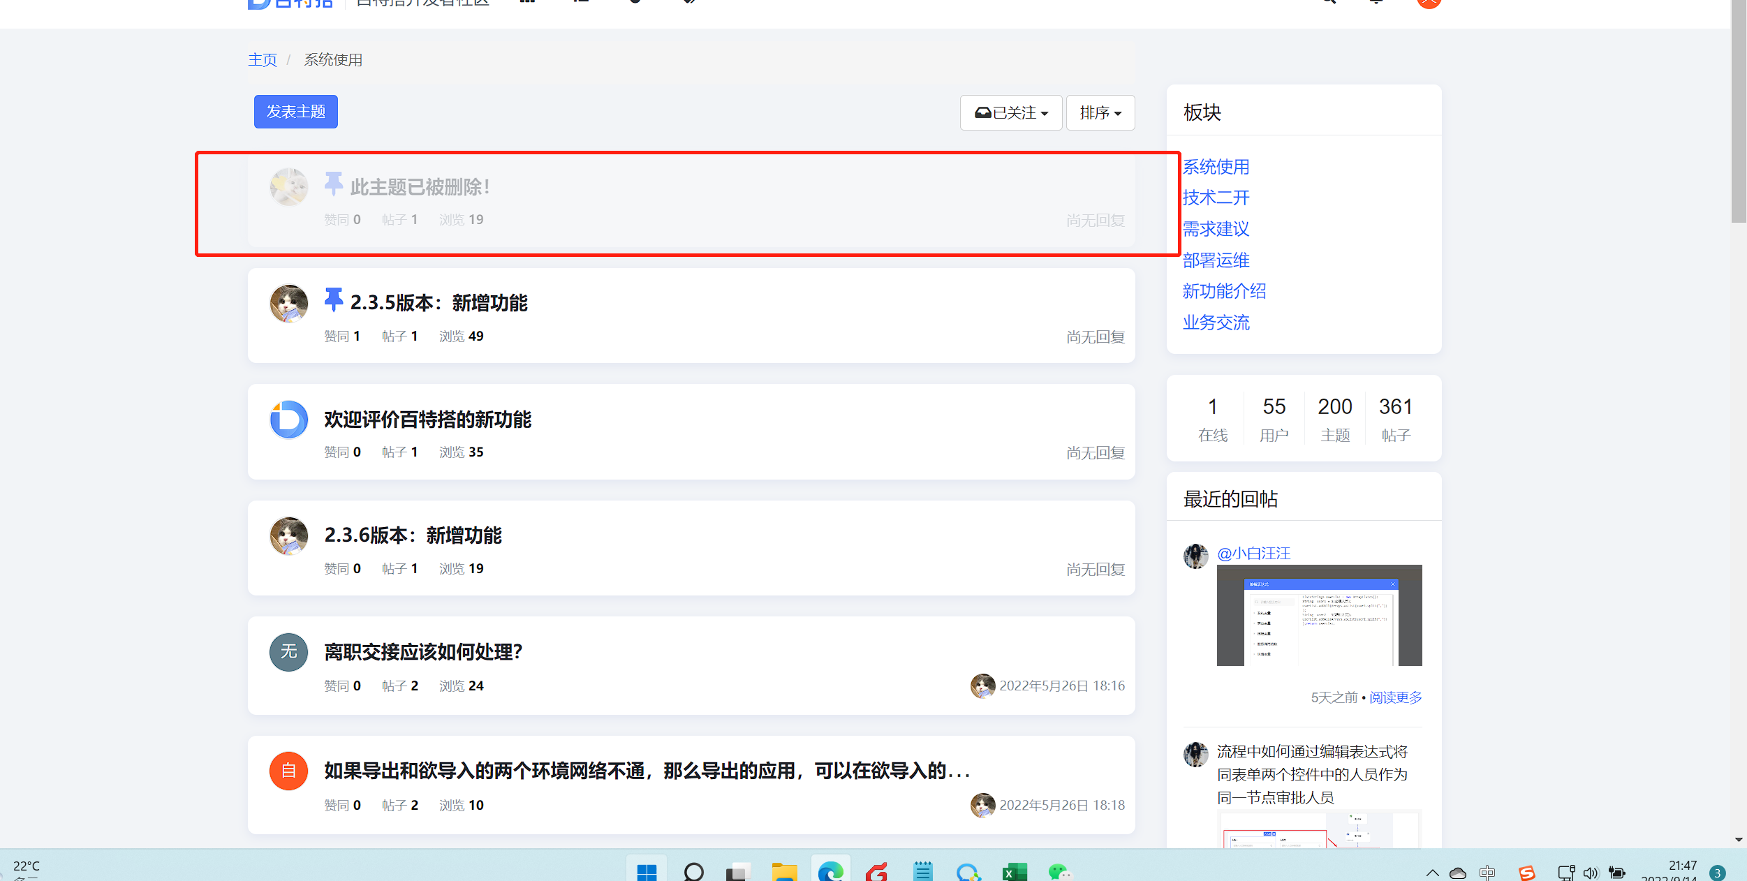Open the 新功能介绍 category link
This screenshot has height=881, width=1747.
click(x=1224, y=291)
